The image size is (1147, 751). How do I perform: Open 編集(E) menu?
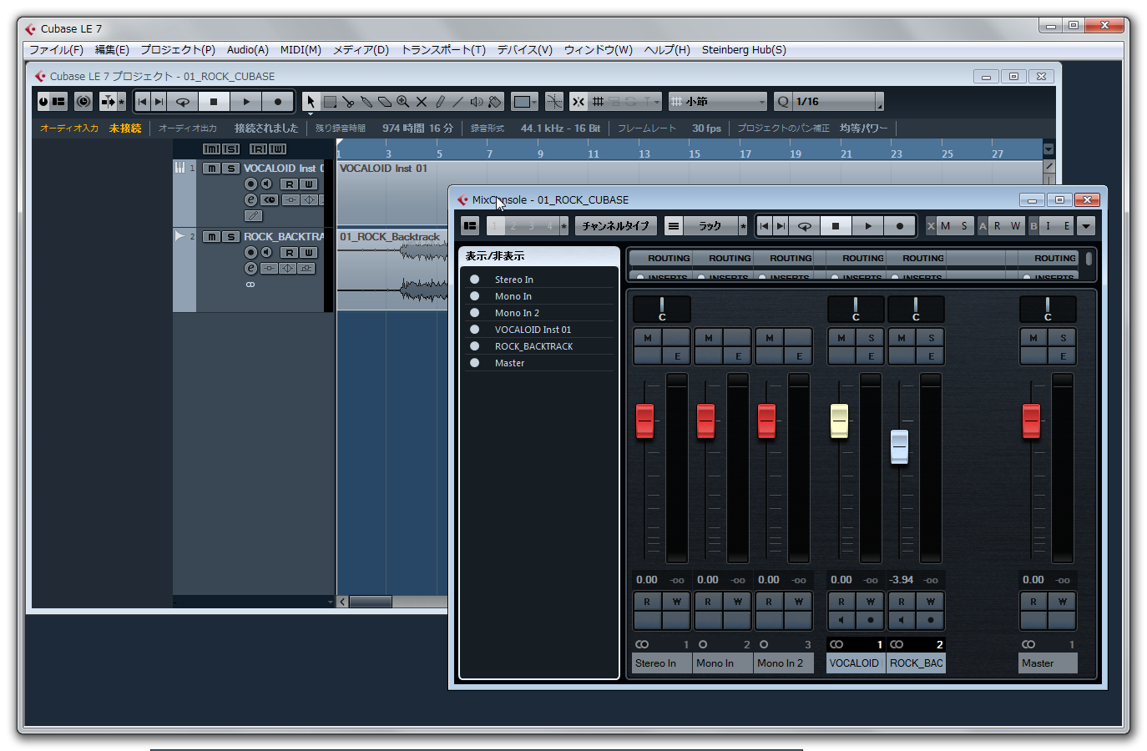pyautogui.click(x=112, y=50)
